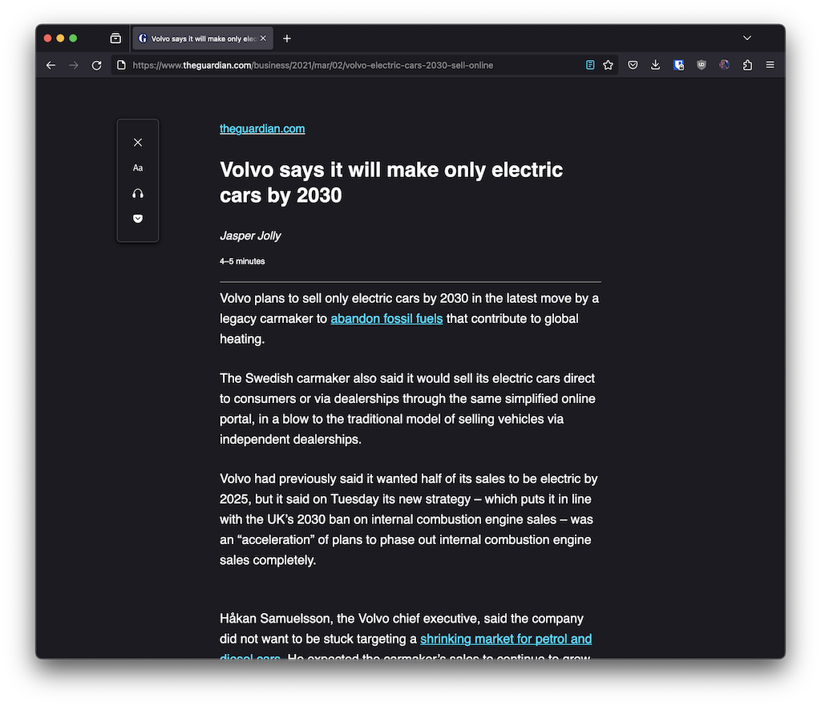
Task: Open the theguardian.com source link
Action: click(x=262, y=129)
